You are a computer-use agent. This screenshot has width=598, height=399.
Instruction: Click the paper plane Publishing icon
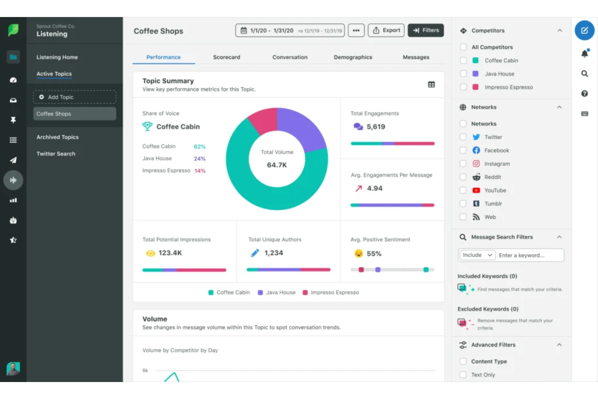coord(13,160)
